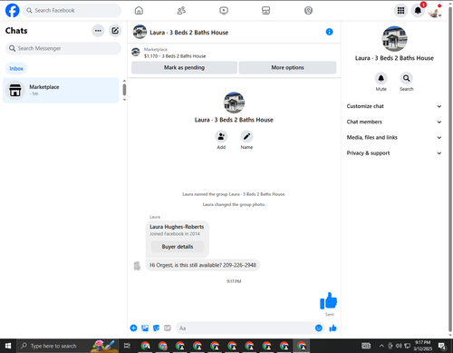This screenshot has height=353, width=453.
Task: Open the Home tab icon
Action: click(x=139, y=11)
